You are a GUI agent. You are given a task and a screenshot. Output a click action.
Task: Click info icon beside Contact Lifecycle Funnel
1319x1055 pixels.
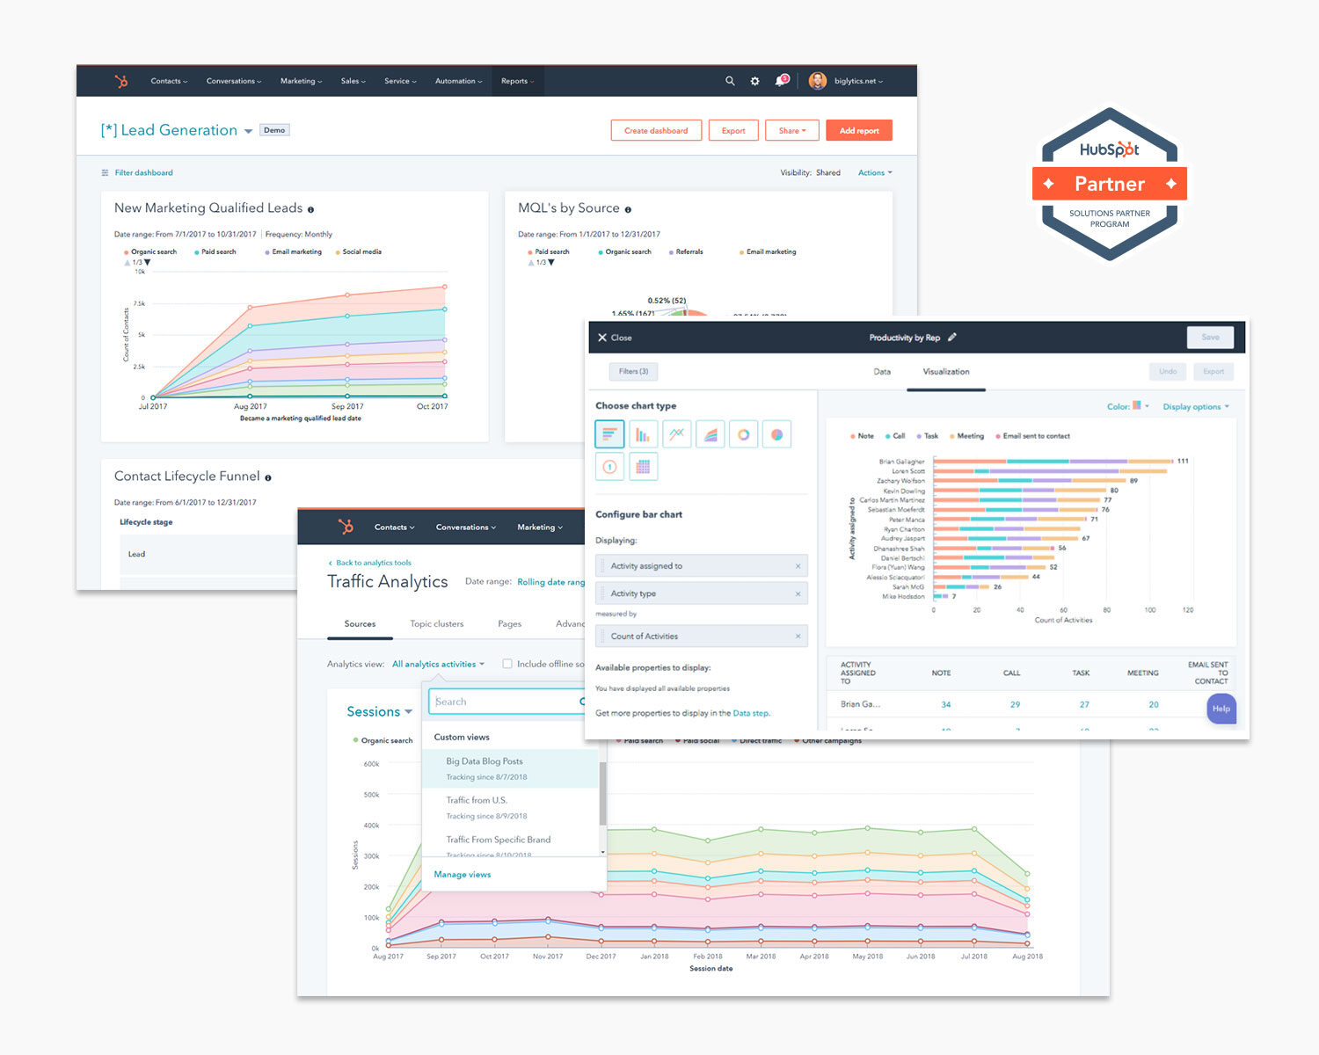268,477
